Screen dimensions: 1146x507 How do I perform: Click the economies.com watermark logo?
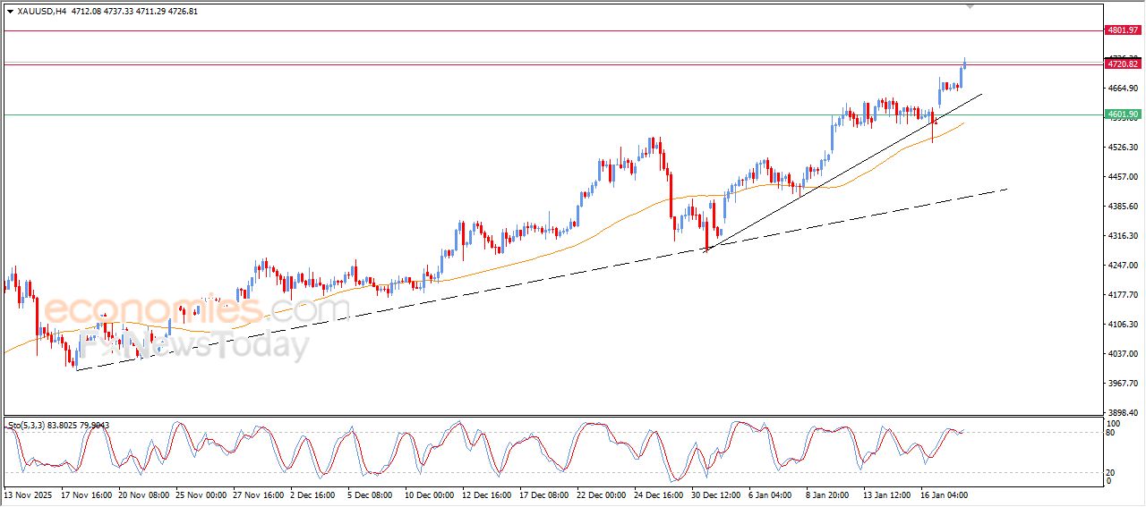197,311
